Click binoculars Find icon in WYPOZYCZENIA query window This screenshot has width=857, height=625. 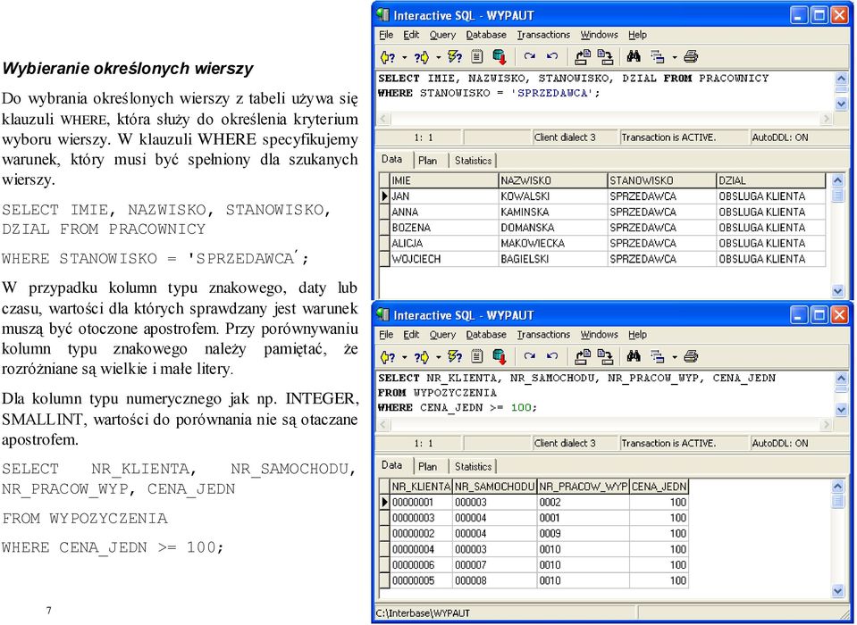pos(634,356)
